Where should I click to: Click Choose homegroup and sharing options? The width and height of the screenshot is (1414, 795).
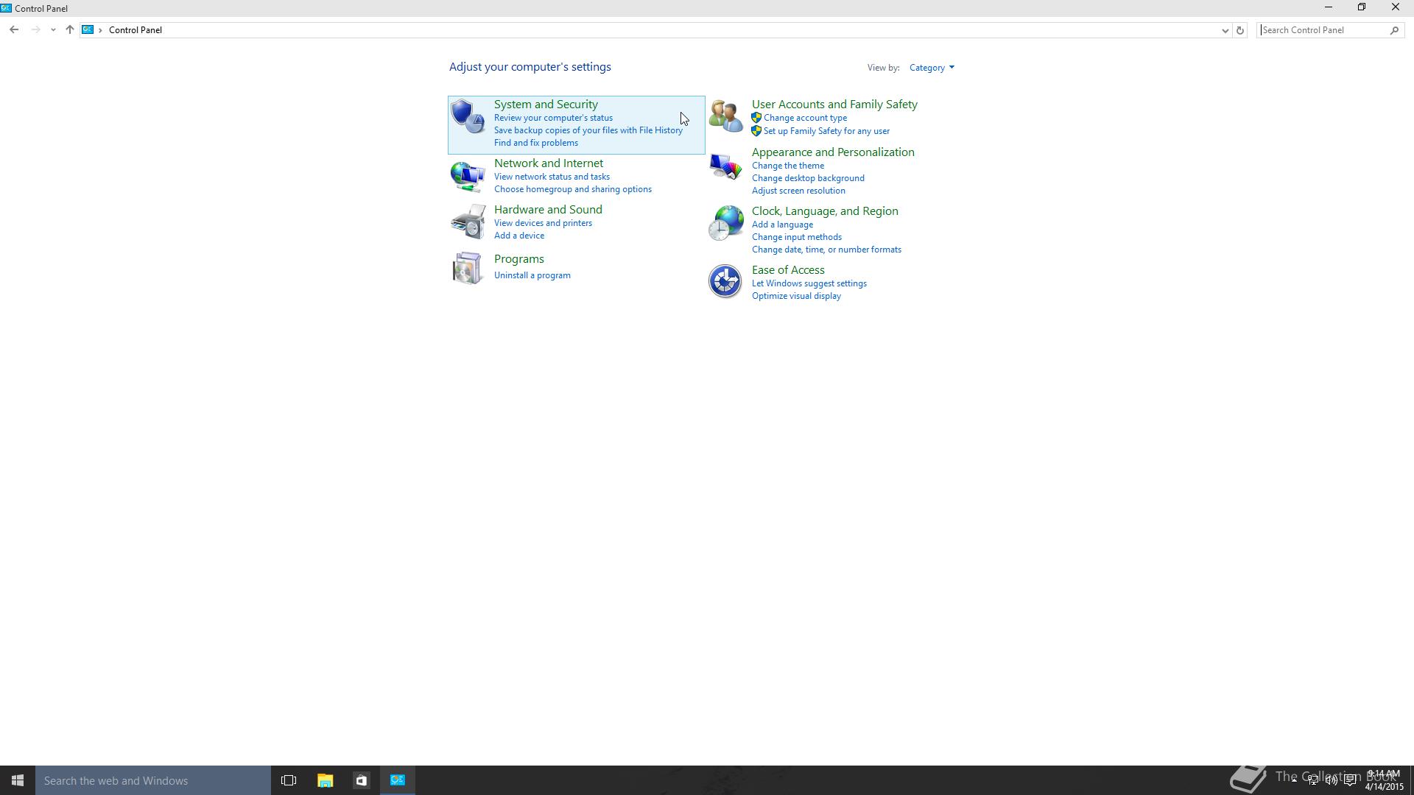tap(572, 189)
